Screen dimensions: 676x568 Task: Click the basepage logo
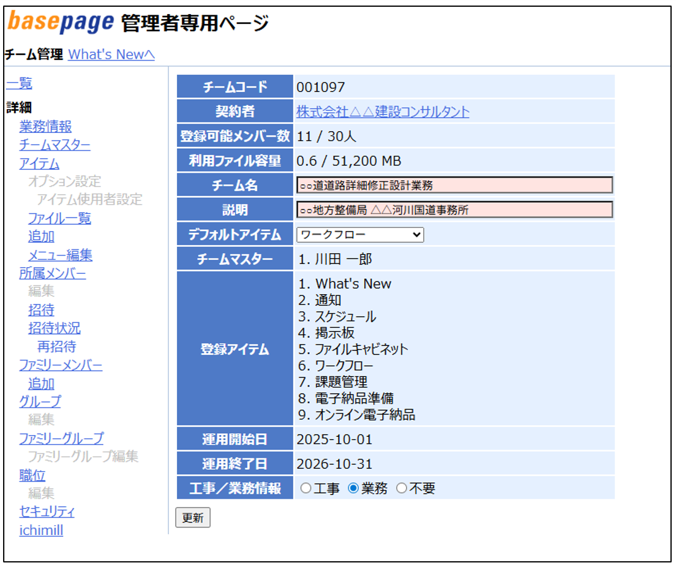point(60,22)
